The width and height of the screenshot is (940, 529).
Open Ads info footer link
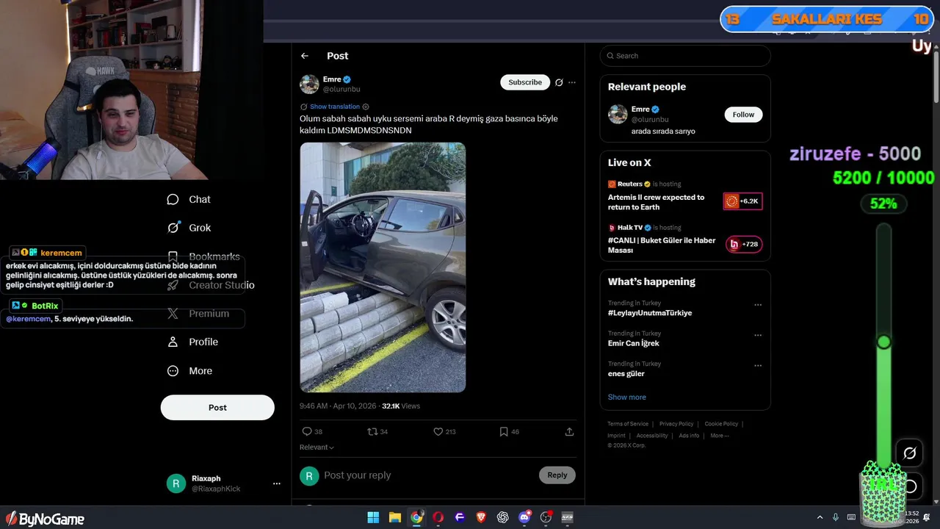(x=689, y=436)
